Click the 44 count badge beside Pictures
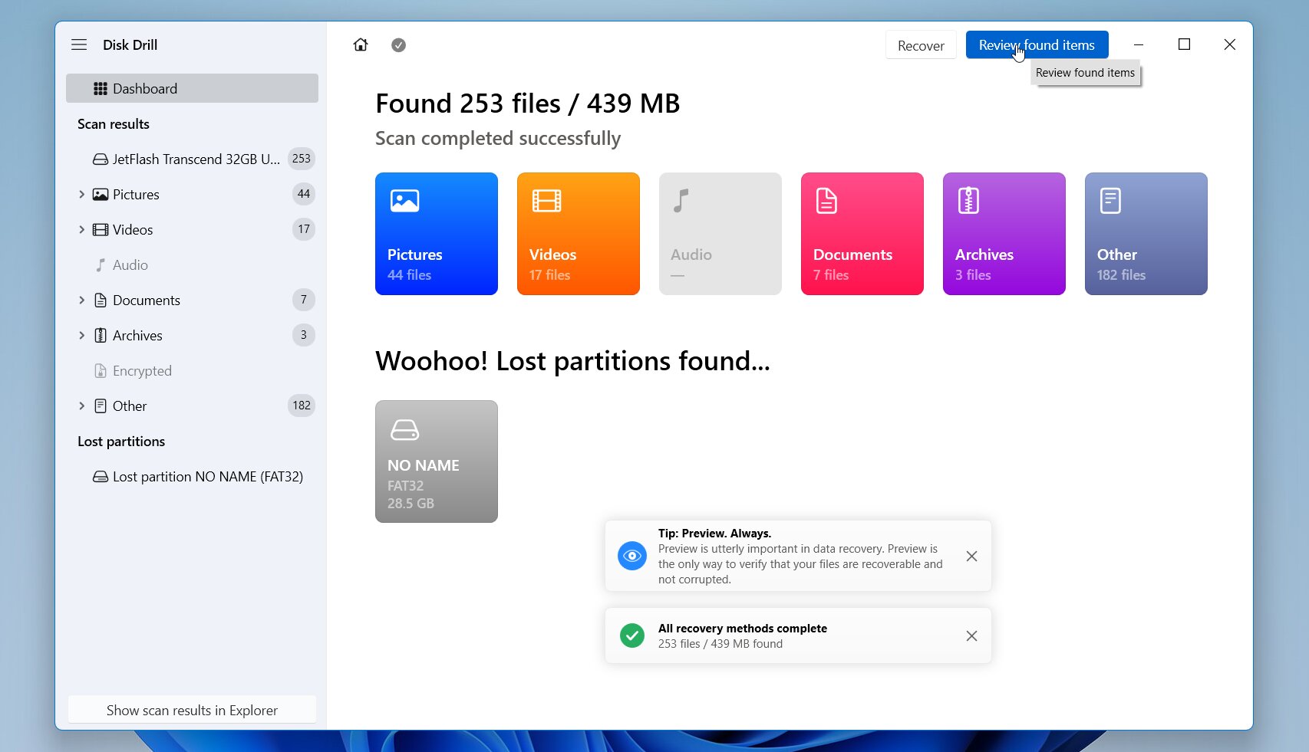Image resolution: width=1309 pixels, height=752 pixels. 304,194
